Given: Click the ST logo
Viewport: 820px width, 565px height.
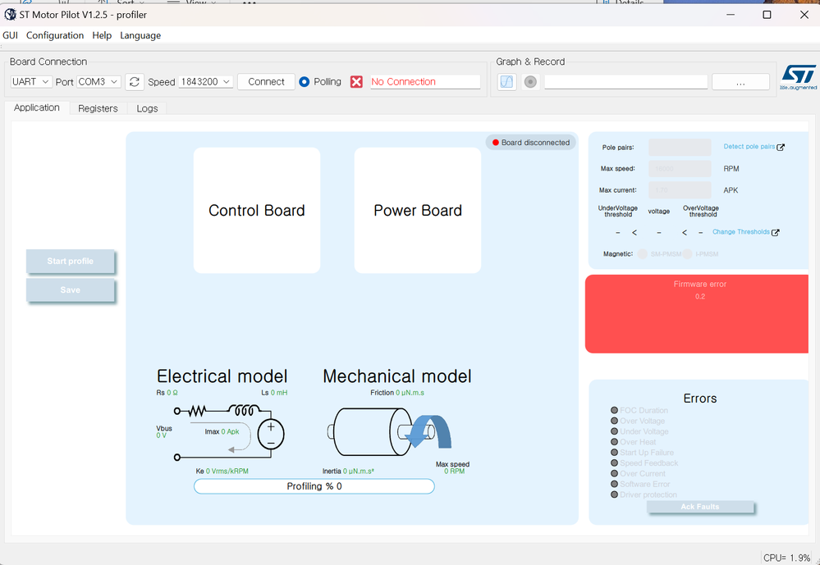Looking at the screenshot, I should pos(798,76).
